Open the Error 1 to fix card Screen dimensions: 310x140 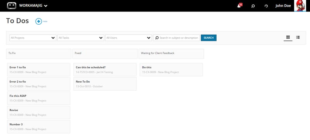pos(38,70)
